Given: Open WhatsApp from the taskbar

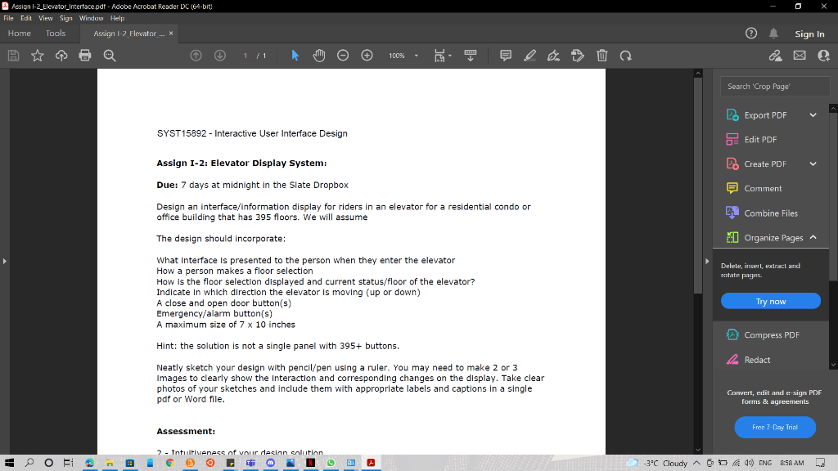Looking at the screenshot, I should coord(331,463).
